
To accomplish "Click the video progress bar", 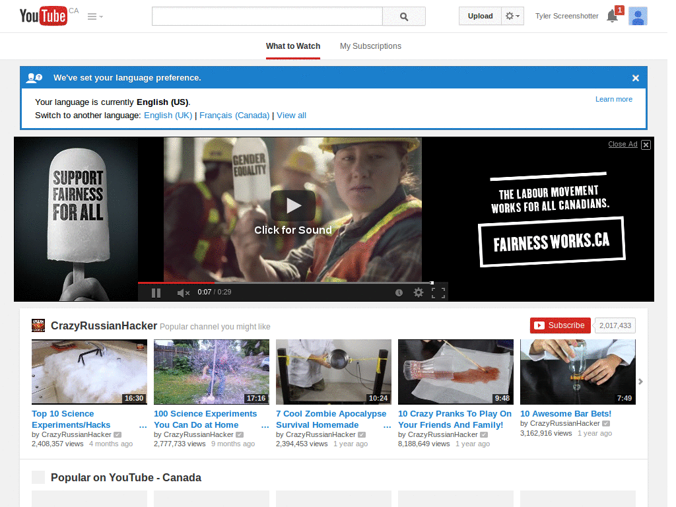I will 285,283.
